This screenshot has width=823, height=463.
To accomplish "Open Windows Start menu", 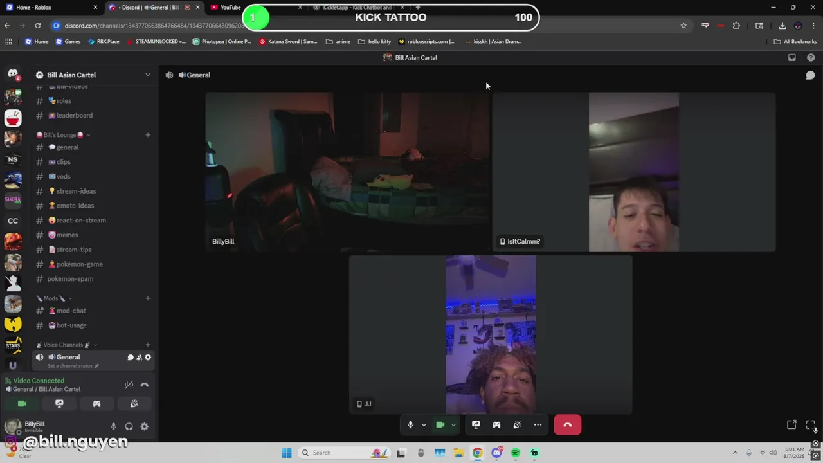I will (286, 453).
